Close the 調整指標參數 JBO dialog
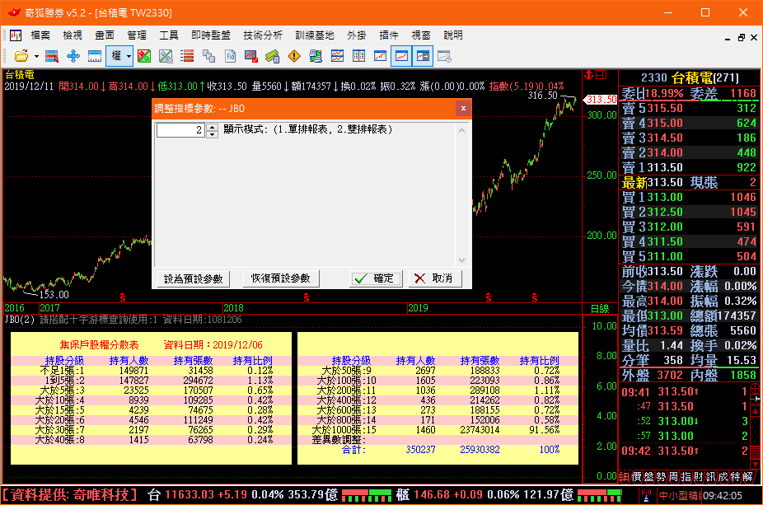763x505 pixels. pos(463,109)
